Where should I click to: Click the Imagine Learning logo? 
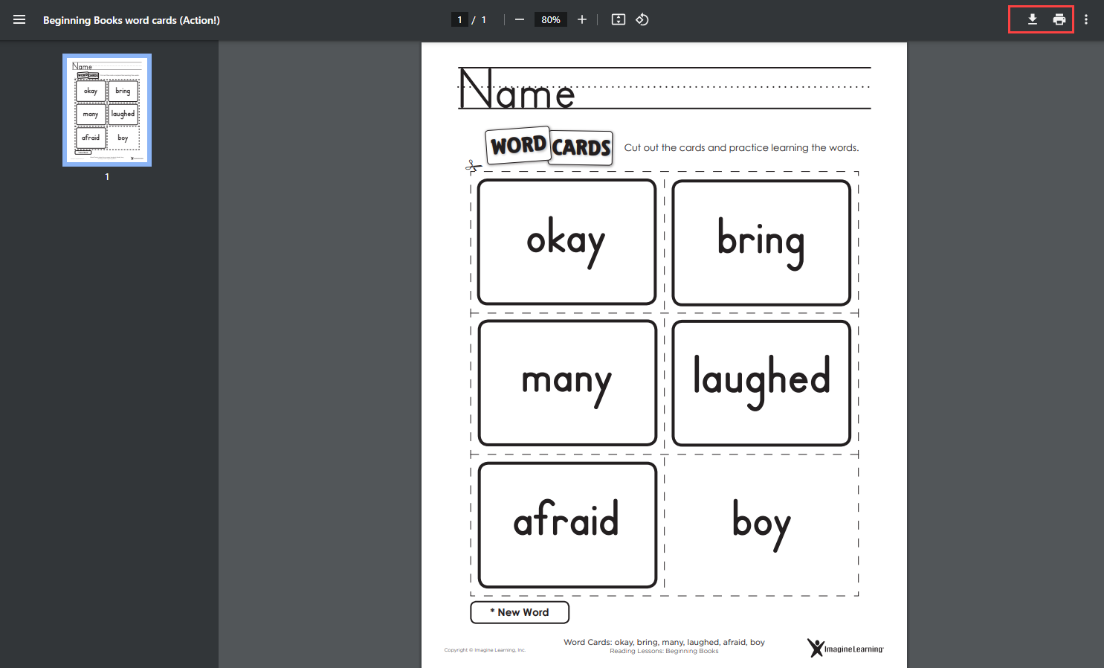845,649
